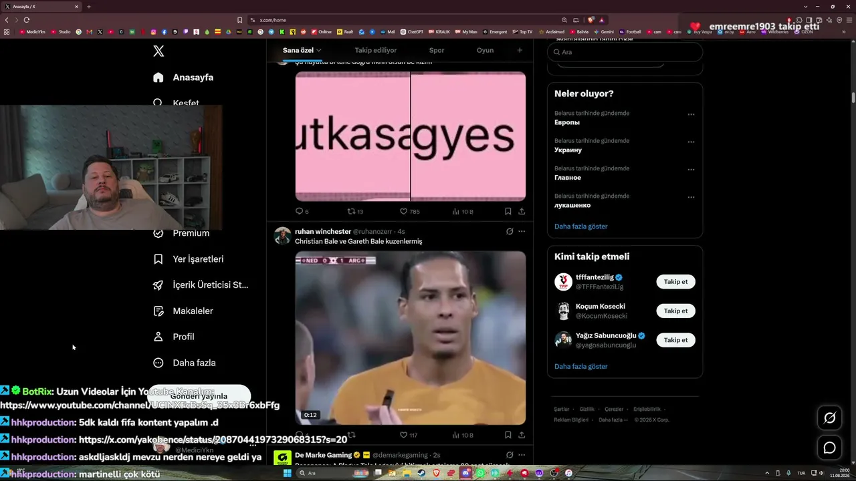
Task: Switch to the Spor tab
Action: click(x=437, y=50)
